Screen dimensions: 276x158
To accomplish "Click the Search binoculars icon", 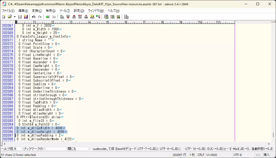I will (x=62, y=17).
